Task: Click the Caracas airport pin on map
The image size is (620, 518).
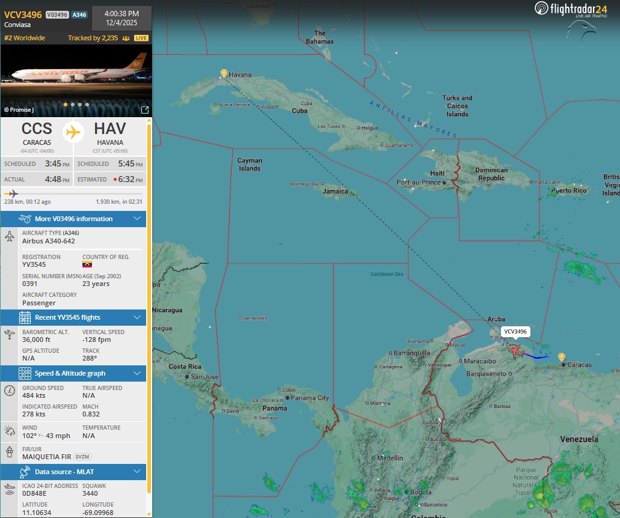Action: (x=562, y=357)
